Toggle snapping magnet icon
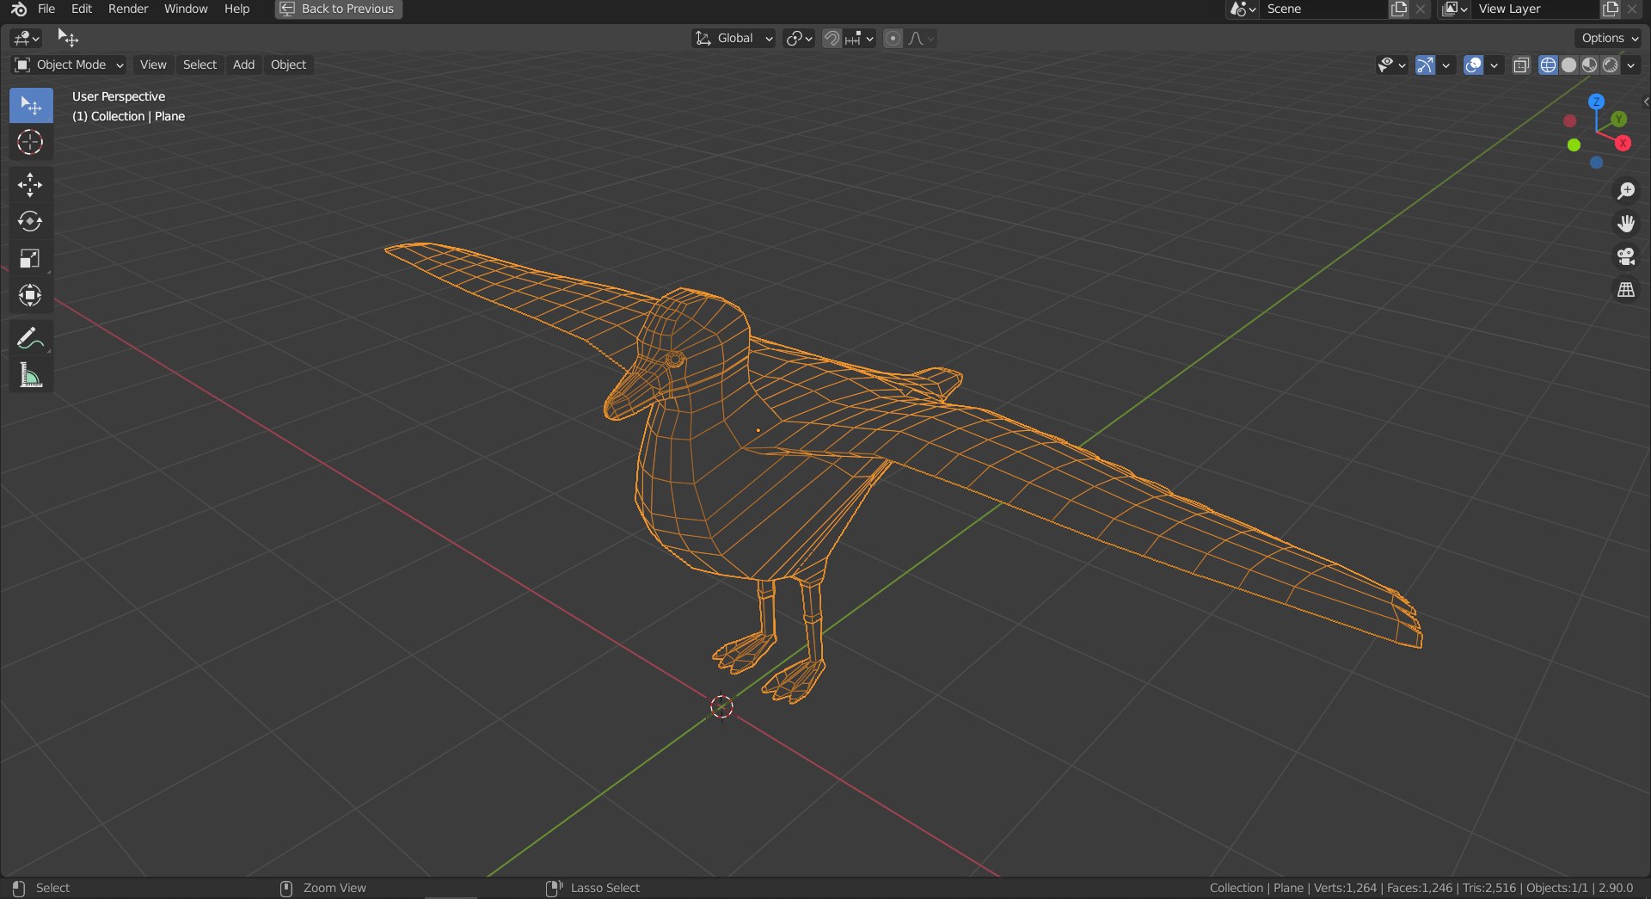The width and height of the screenshot is (1651, 899). point(832,38)
